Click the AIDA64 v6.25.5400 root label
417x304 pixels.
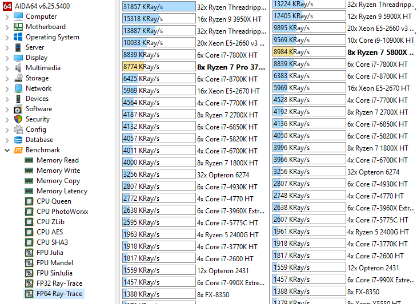coord(42,6)
